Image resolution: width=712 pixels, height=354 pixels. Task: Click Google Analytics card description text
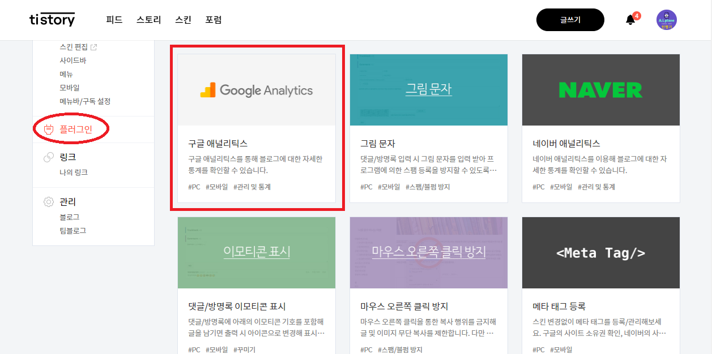tap(255, 165)
